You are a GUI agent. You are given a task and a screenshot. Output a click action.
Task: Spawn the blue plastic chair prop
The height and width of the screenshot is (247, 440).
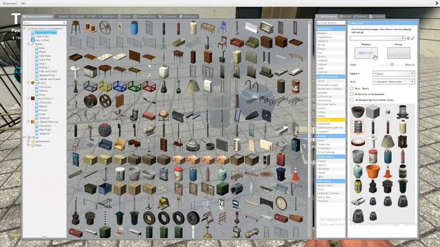(223, 27)
